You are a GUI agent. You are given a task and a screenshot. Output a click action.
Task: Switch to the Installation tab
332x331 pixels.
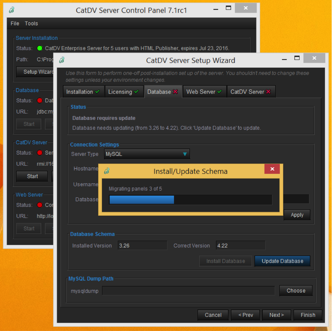pyautogui.click(x=83, y=92)
